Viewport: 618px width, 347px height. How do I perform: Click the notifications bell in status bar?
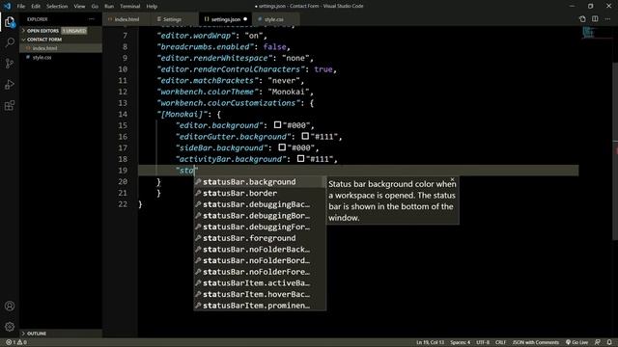pyautogui.click(x=609, y=342)
